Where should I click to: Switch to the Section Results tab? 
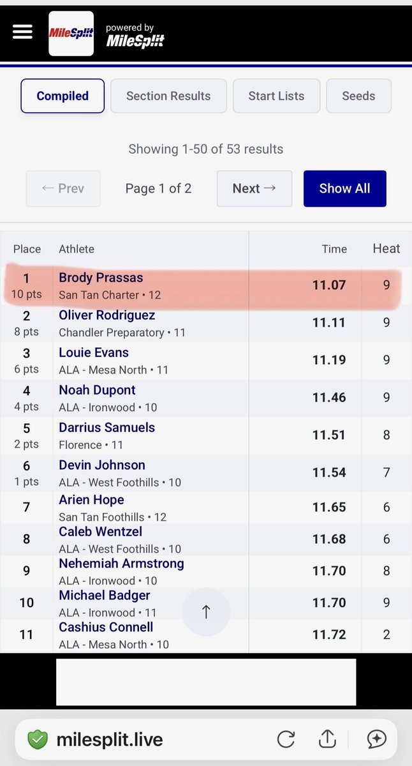tap(168, 96)
